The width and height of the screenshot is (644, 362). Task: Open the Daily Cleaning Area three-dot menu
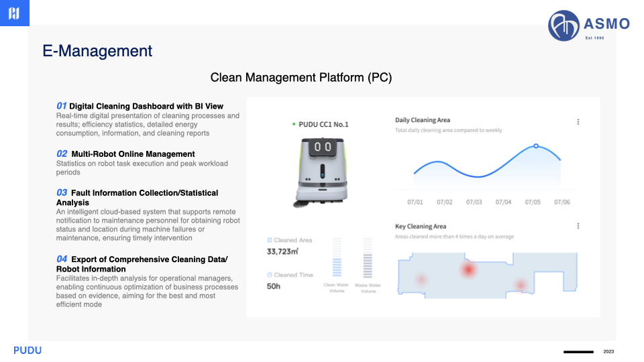tap(578, 122)
